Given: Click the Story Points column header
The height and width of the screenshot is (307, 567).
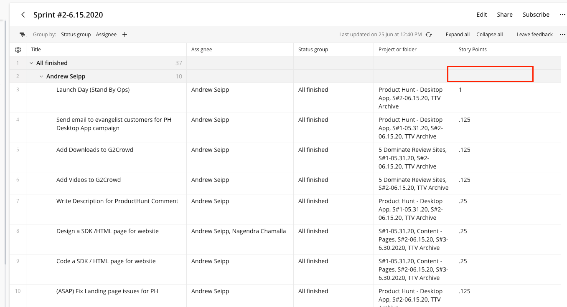Looking at the screenshot, I should (x=473, y=50).
